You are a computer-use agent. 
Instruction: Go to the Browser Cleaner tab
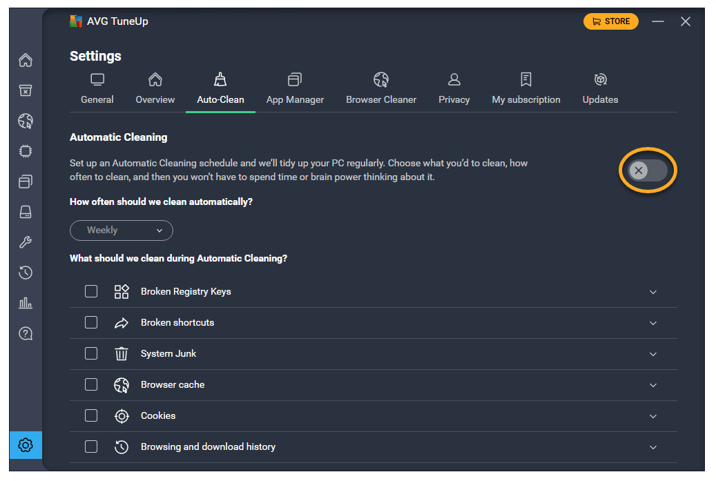(x=381, y=90)
